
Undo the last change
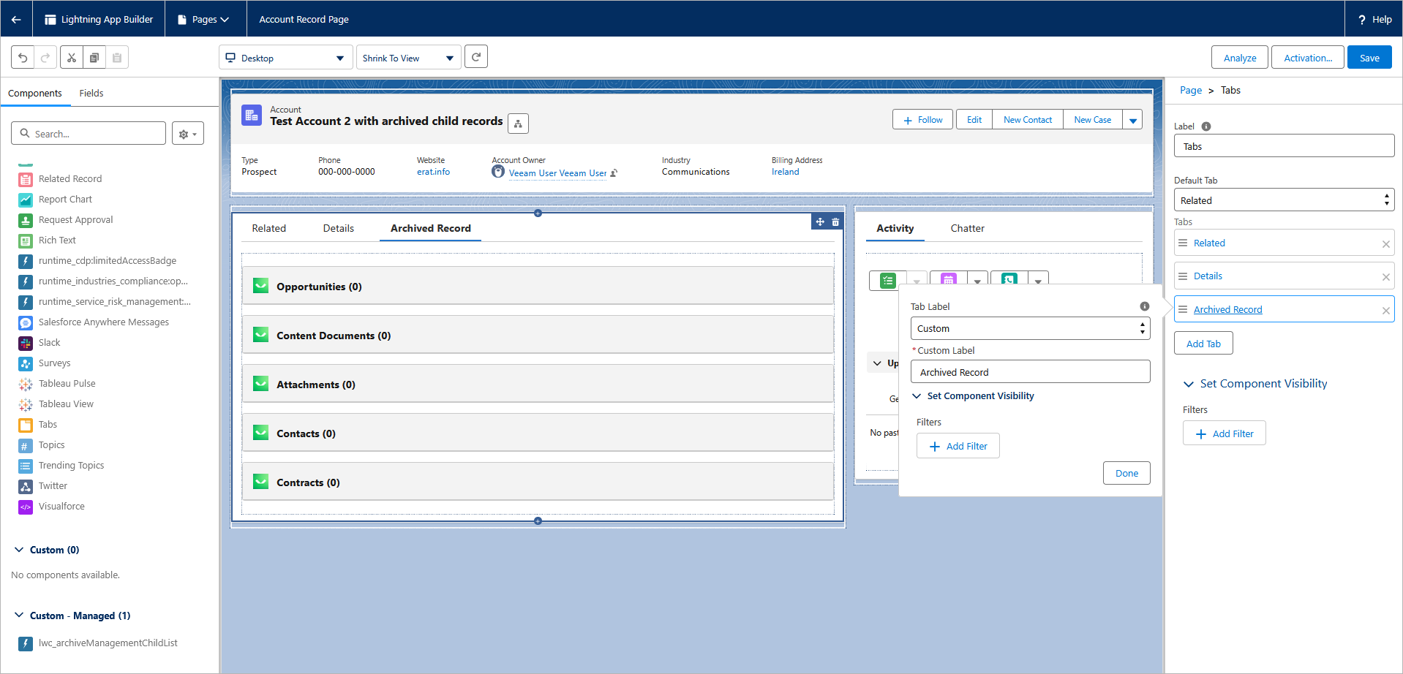click(23, 58)
